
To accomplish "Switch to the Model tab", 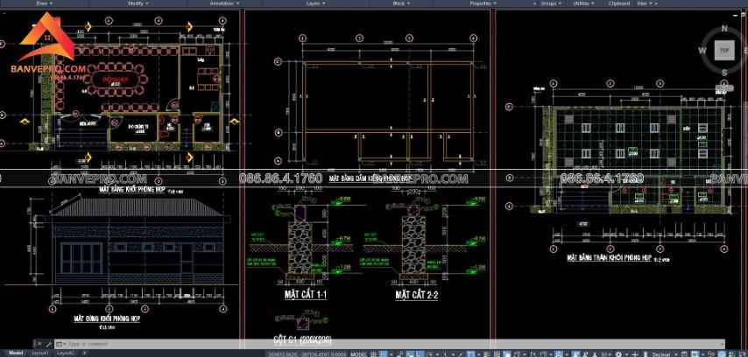I will (x=16, y=353).
